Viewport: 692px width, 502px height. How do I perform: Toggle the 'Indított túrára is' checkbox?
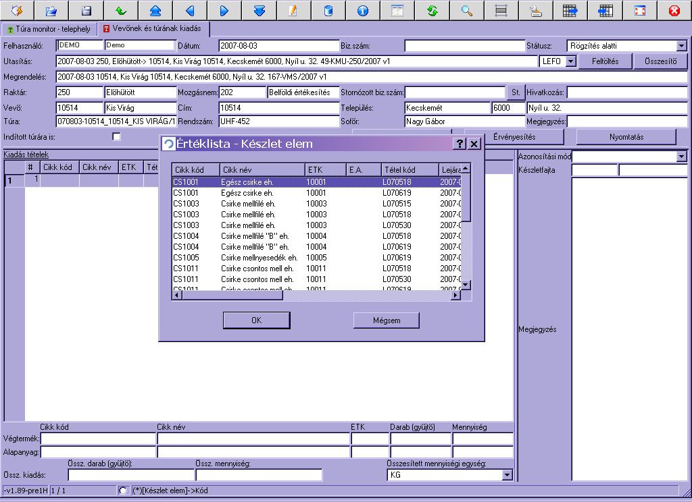pos(116,136)
